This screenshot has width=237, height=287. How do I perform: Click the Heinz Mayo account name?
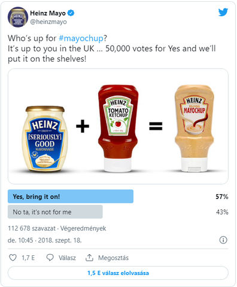tap(48, 13)
